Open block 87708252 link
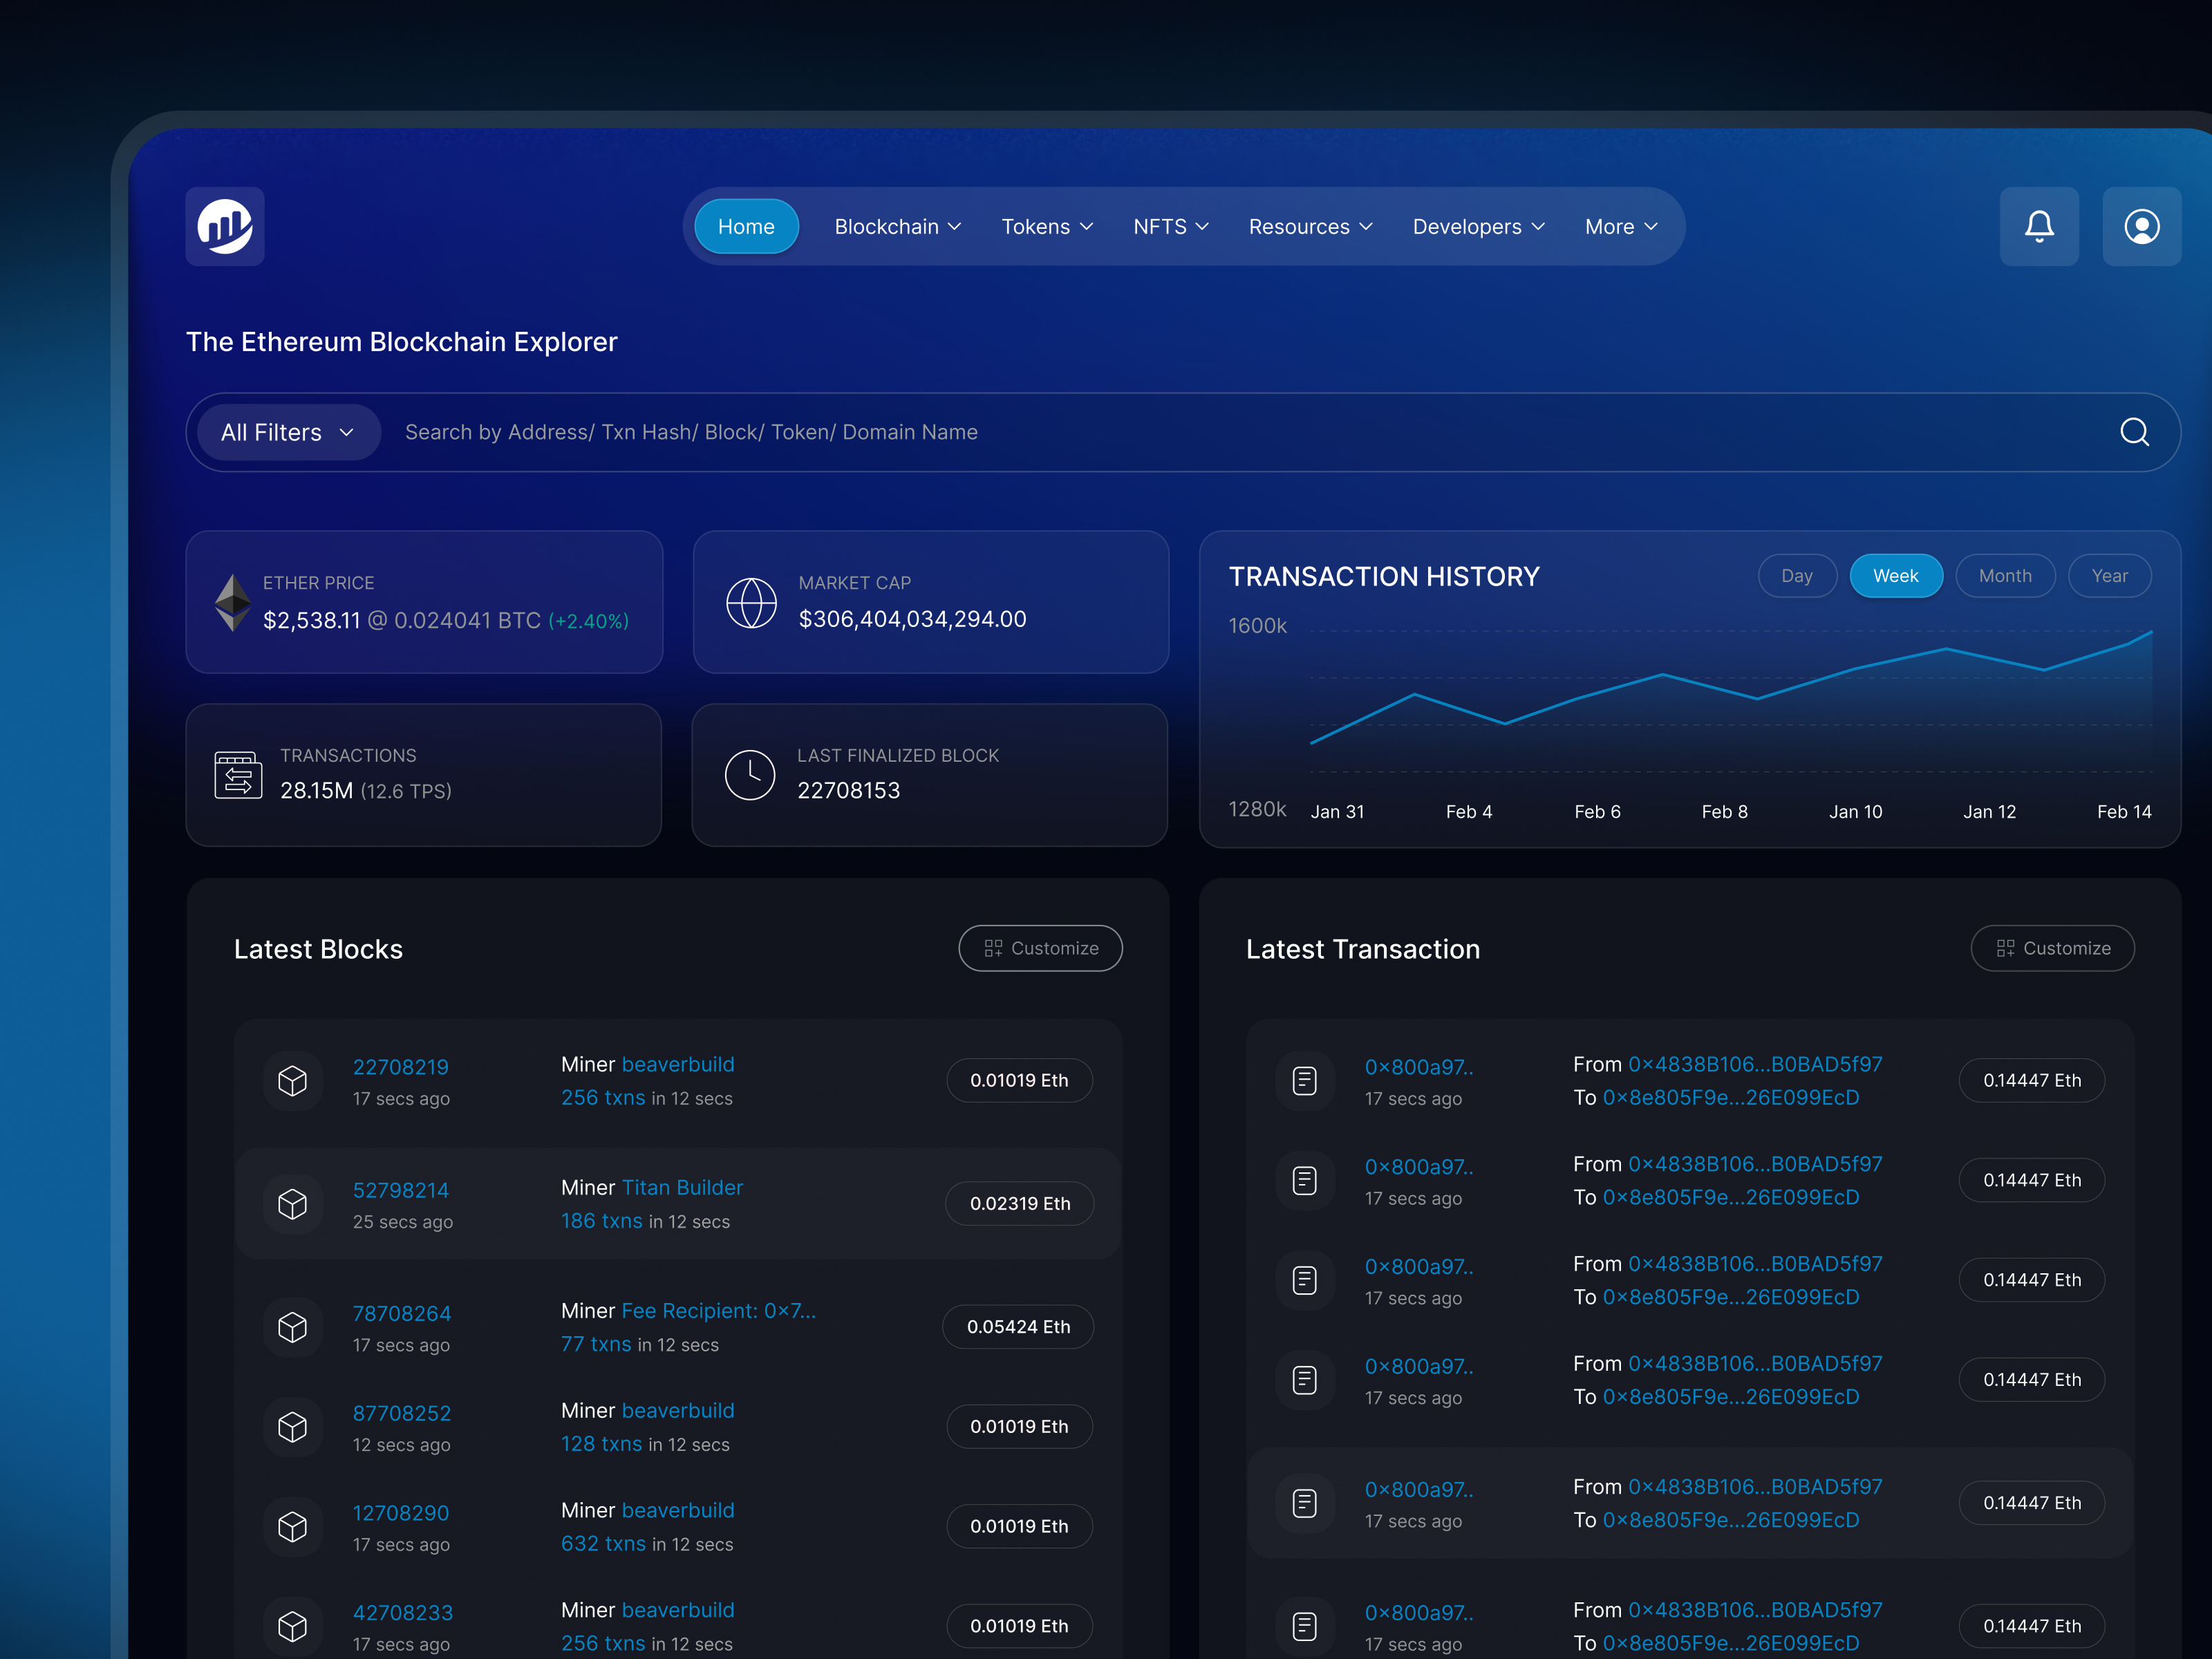2212x1659 pixels. point(401,1413)
